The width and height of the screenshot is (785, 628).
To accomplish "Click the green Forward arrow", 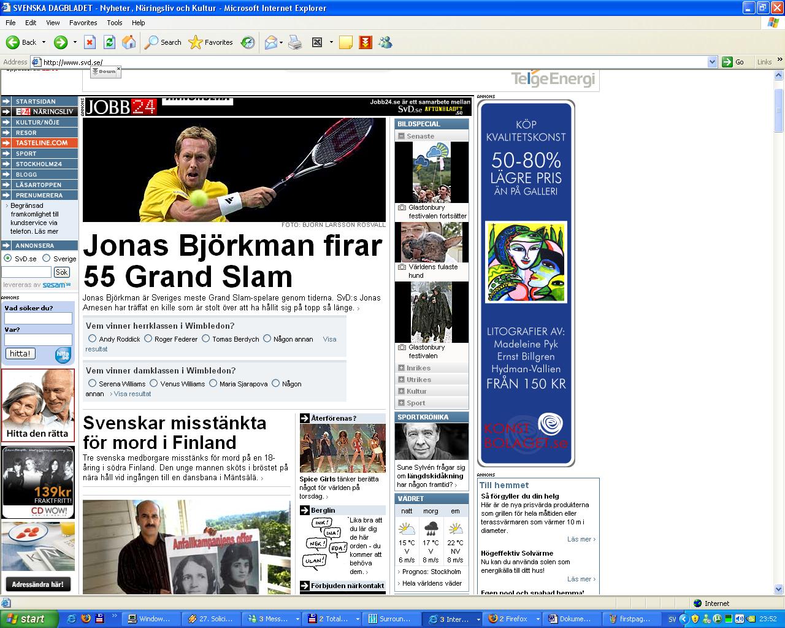I will tap(60, 42).
